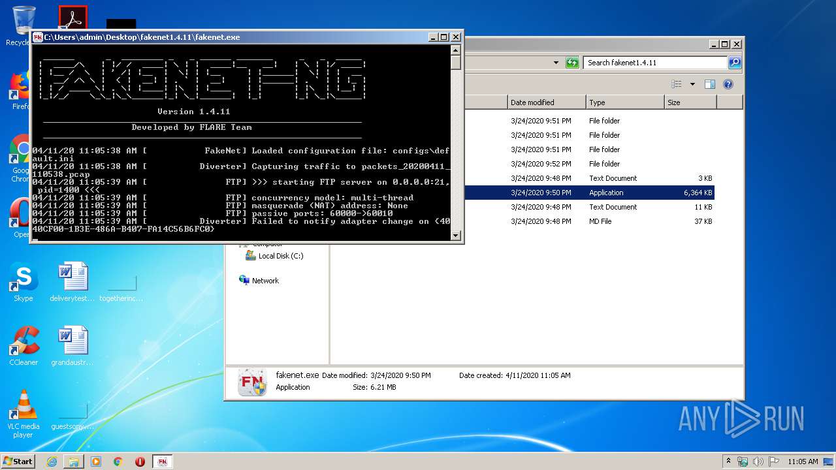Click the Explorer refresh button
The image size is (836, 470).
572,63
